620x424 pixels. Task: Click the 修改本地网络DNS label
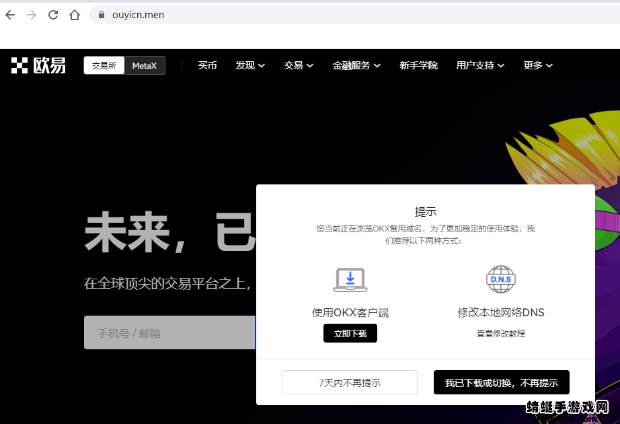coord(501,313)
